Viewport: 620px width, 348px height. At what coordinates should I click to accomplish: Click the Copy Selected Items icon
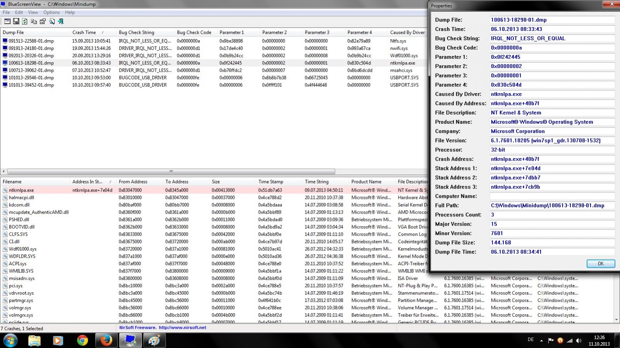pos(34,21)
